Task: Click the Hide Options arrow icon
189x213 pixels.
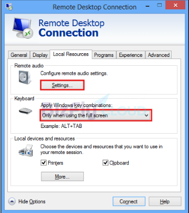Action: [12, 202]
